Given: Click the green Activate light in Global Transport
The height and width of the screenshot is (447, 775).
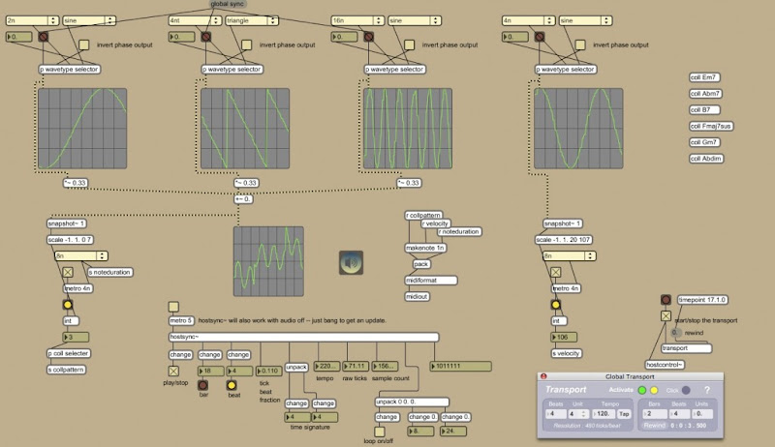Looking at the screenshot, I should pyautogui.click(x=642, y=390).
